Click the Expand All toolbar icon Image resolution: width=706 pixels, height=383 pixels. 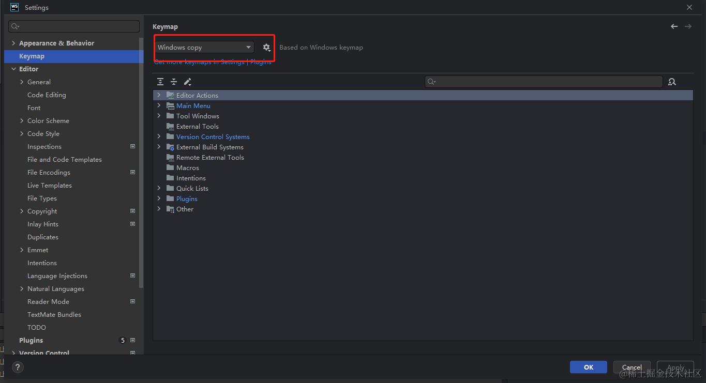pos(160,82)
